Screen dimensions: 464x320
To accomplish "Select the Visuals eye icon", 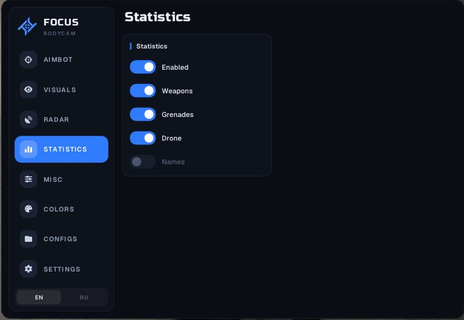I will pyautogui.click(x=28, y=90).
